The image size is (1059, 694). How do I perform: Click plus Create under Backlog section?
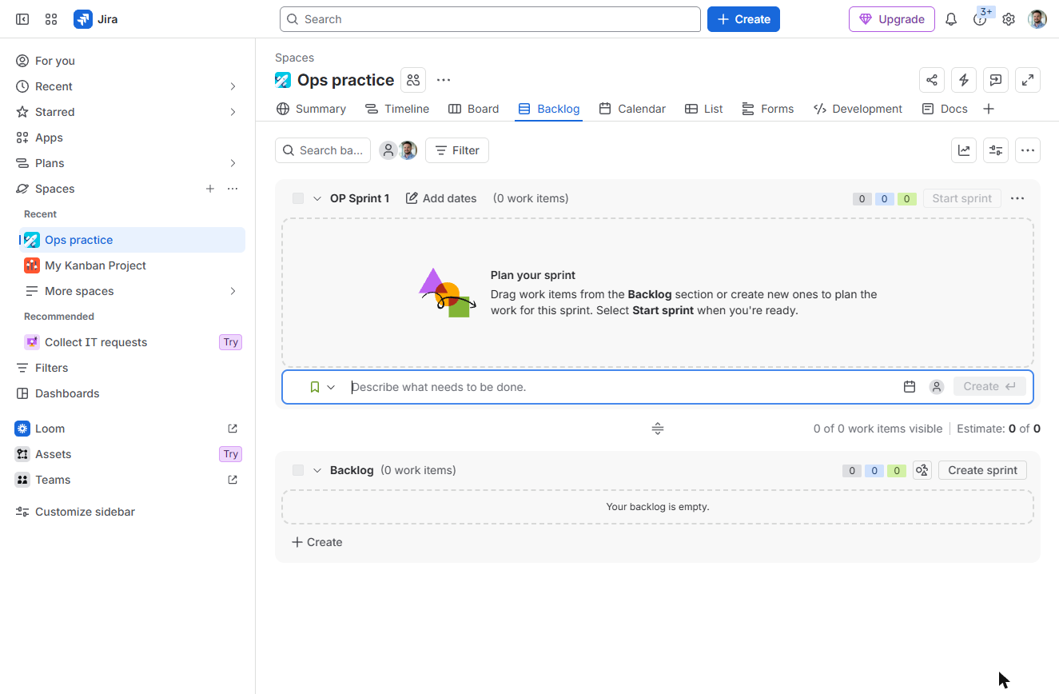(317, 542)
